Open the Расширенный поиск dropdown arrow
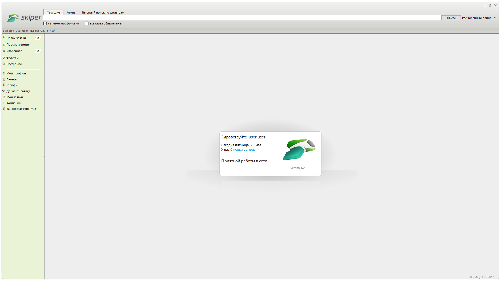 click(495, 18)
